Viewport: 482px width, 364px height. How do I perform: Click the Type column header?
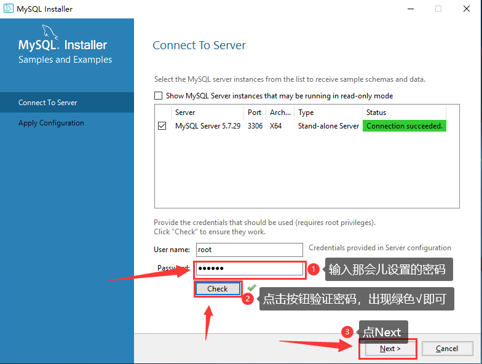[x=328, y=113]
